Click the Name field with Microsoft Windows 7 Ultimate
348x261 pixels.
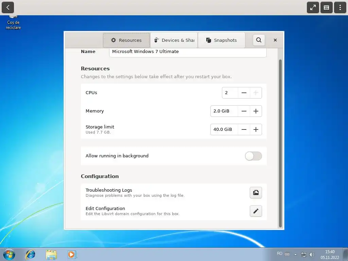(x=188, y=52)
